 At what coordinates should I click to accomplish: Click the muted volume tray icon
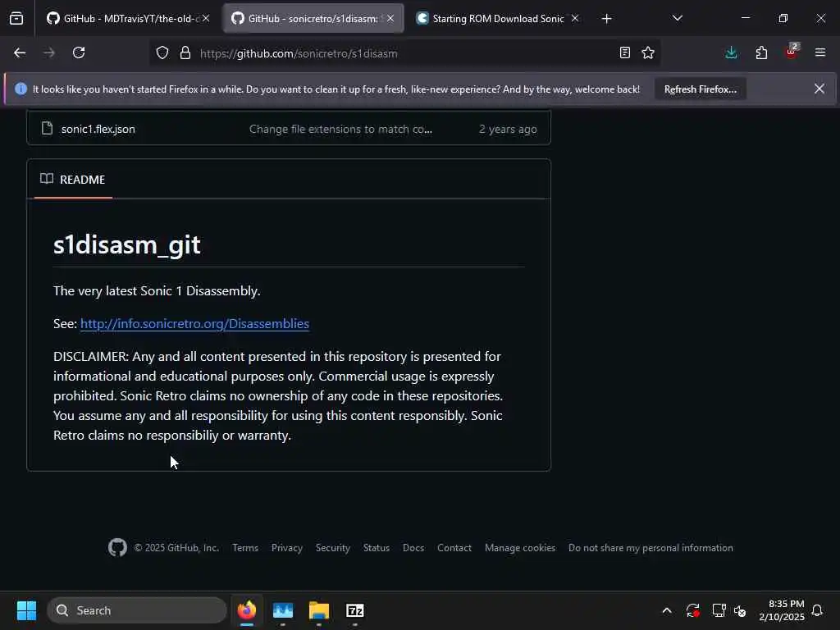741,610
